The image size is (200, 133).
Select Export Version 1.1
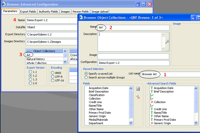point(30,72)
